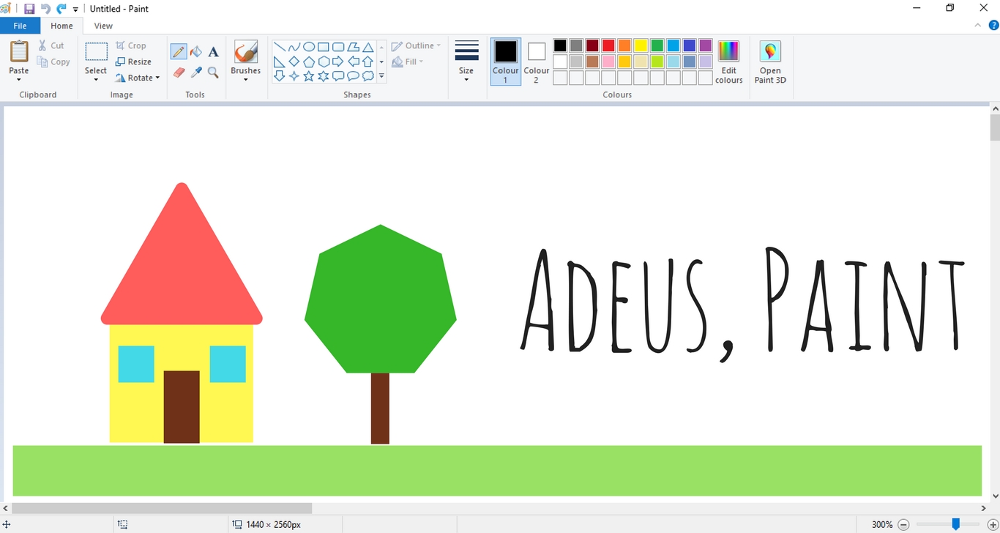Activate Colour 1 foreground selector

[x=505, y=61]
